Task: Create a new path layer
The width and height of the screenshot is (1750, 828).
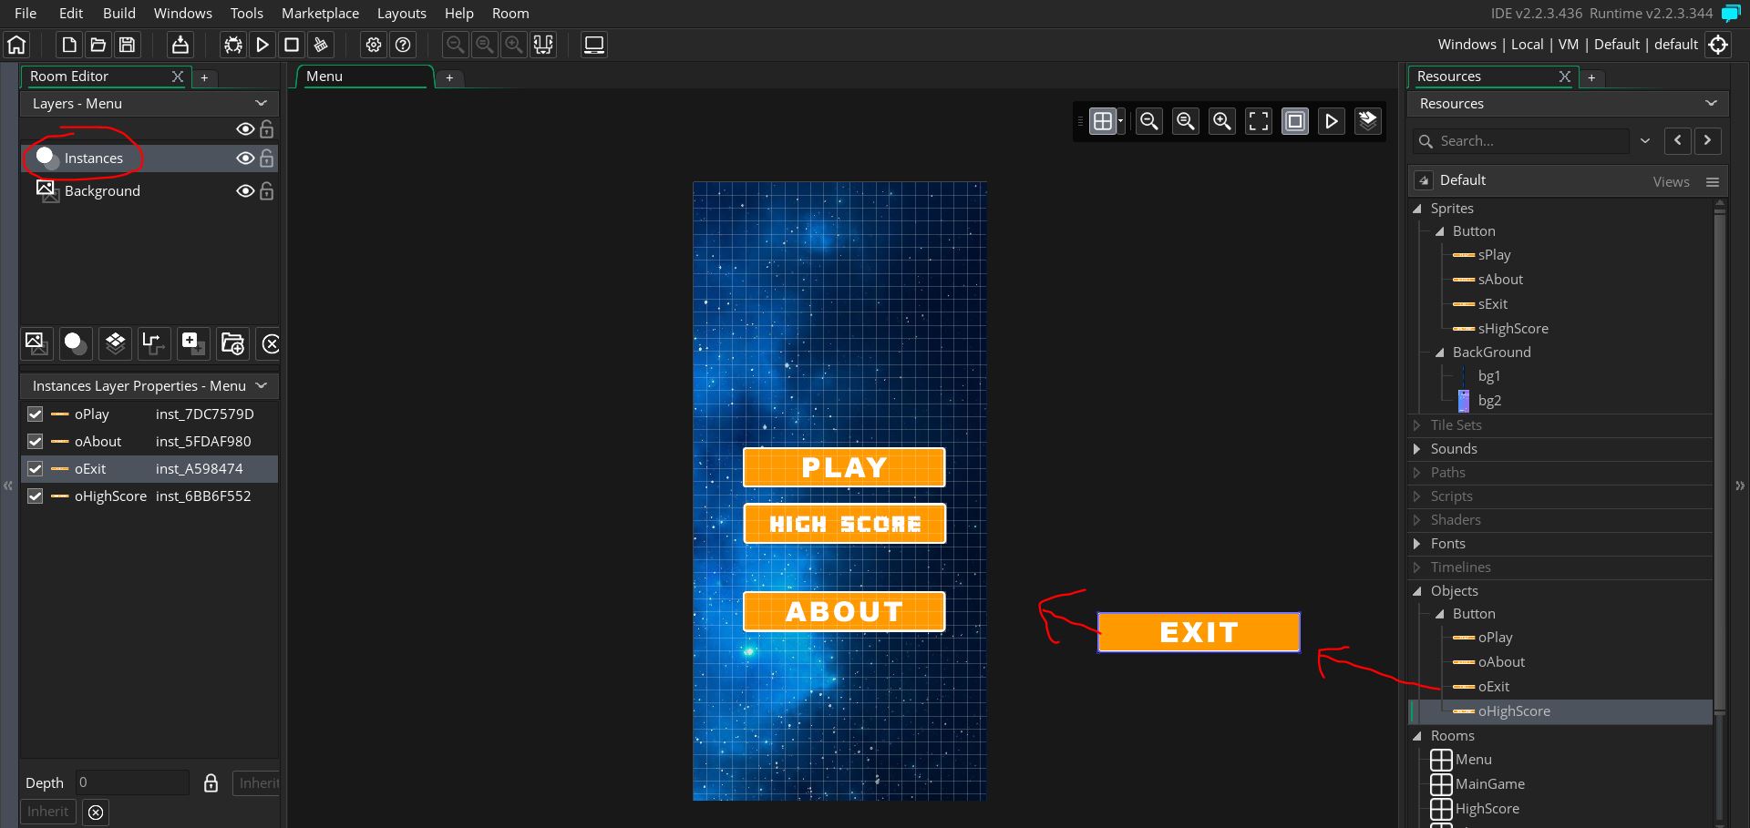Action: (153, 343)
